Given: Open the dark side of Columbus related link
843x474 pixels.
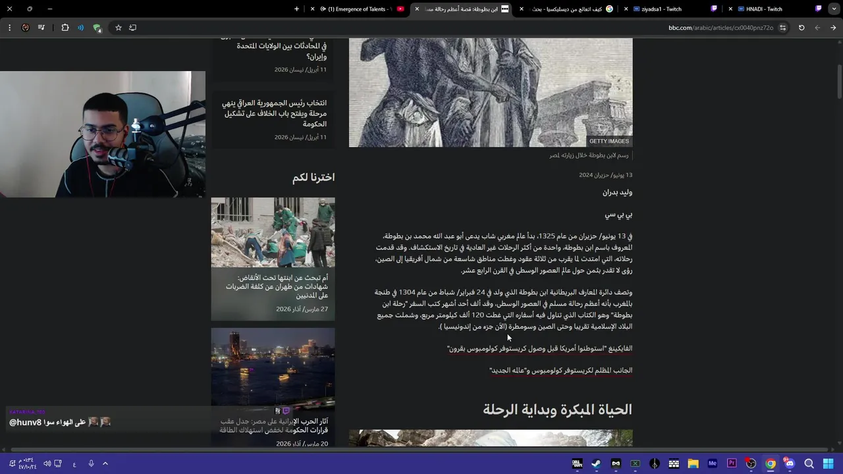Looking at the screenshot, I should 560,371.
